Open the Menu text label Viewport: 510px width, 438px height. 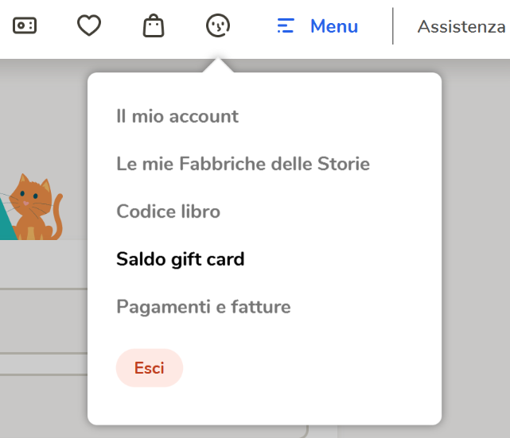[x=334, y=26]
